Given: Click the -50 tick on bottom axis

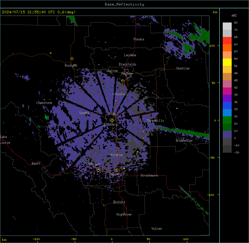Looking at the screenshot, I should pos(74,239).
